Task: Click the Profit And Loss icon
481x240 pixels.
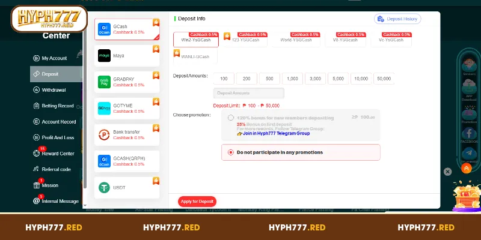Action: pos(37,138)
